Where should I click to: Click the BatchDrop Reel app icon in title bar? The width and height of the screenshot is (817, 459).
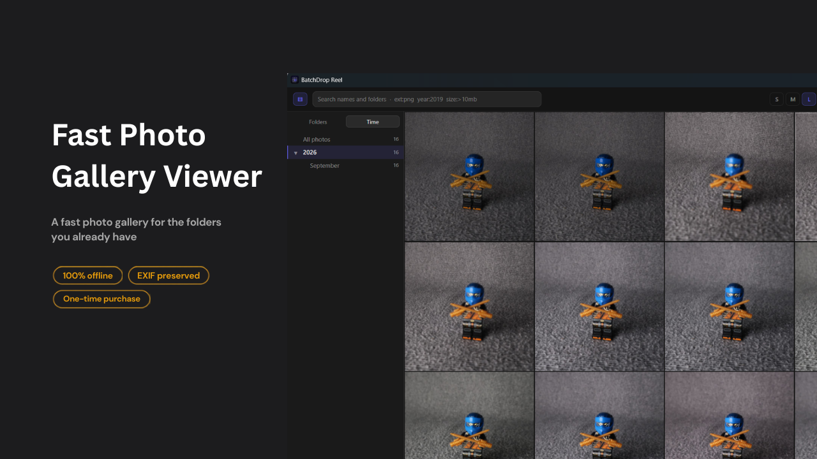click(294, 80)
